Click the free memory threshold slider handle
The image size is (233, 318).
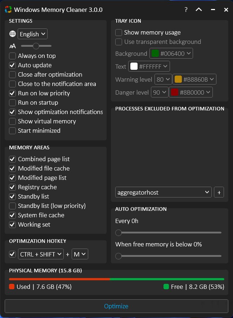click(118, 256)
